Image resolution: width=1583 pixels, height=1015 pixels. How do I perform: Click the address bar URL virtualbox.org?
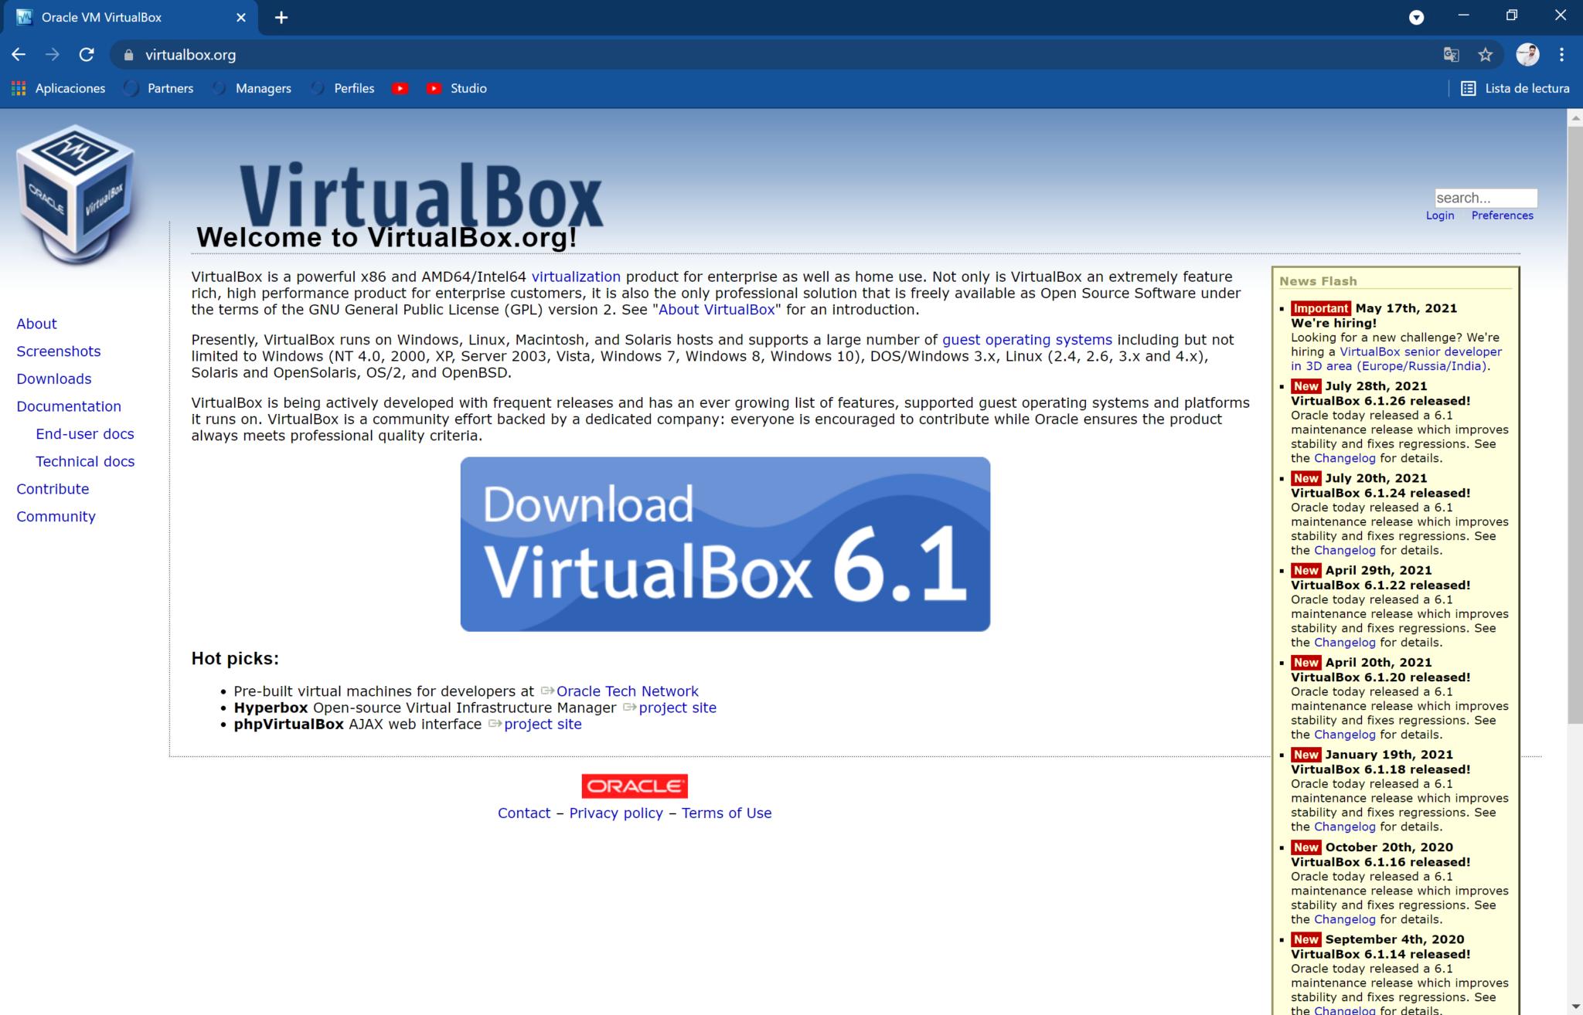click(190, 55)
